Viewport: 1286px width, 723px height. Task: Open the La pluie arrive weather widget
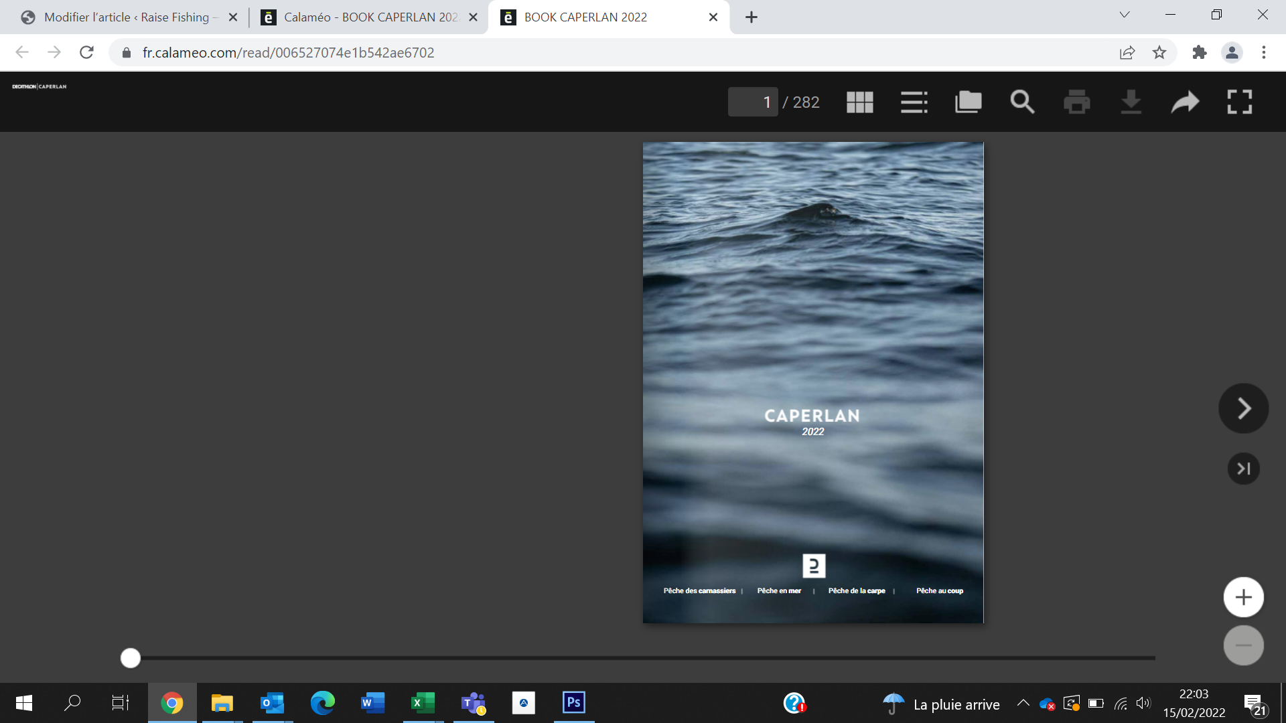941,704
